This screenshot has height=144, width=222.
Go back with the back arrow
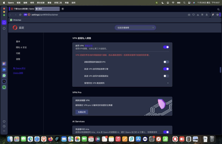coord(11,15)
